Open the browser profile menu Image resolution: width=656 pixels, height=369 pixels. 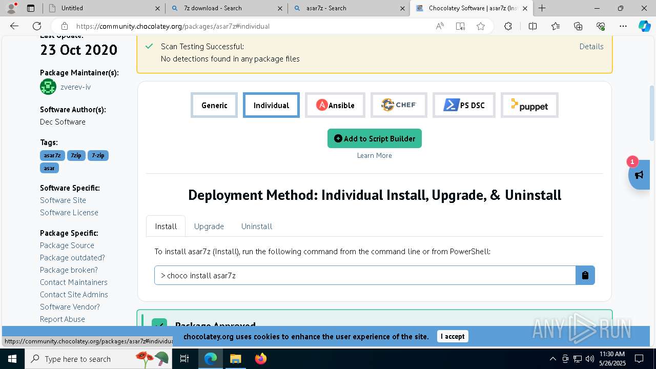[11, 8]
